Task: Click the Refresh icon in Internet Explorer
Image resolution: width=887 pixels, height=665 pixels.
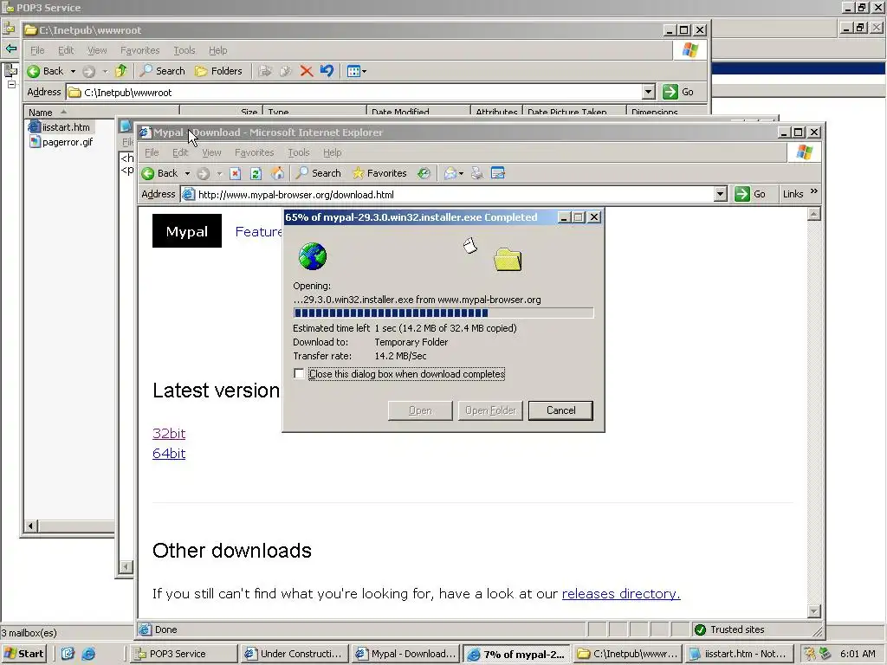Action: pos(256,173)
